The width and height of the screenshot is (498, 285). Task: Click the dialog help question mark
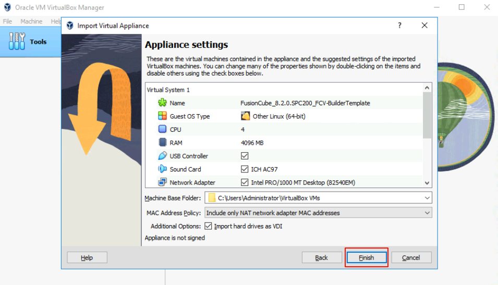tap(400, 26)
